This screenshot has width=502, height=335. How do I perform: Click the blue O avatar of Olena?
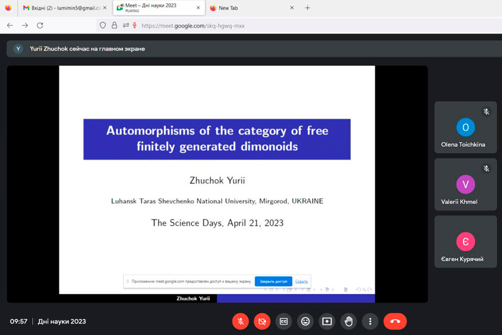pos(466,127)
